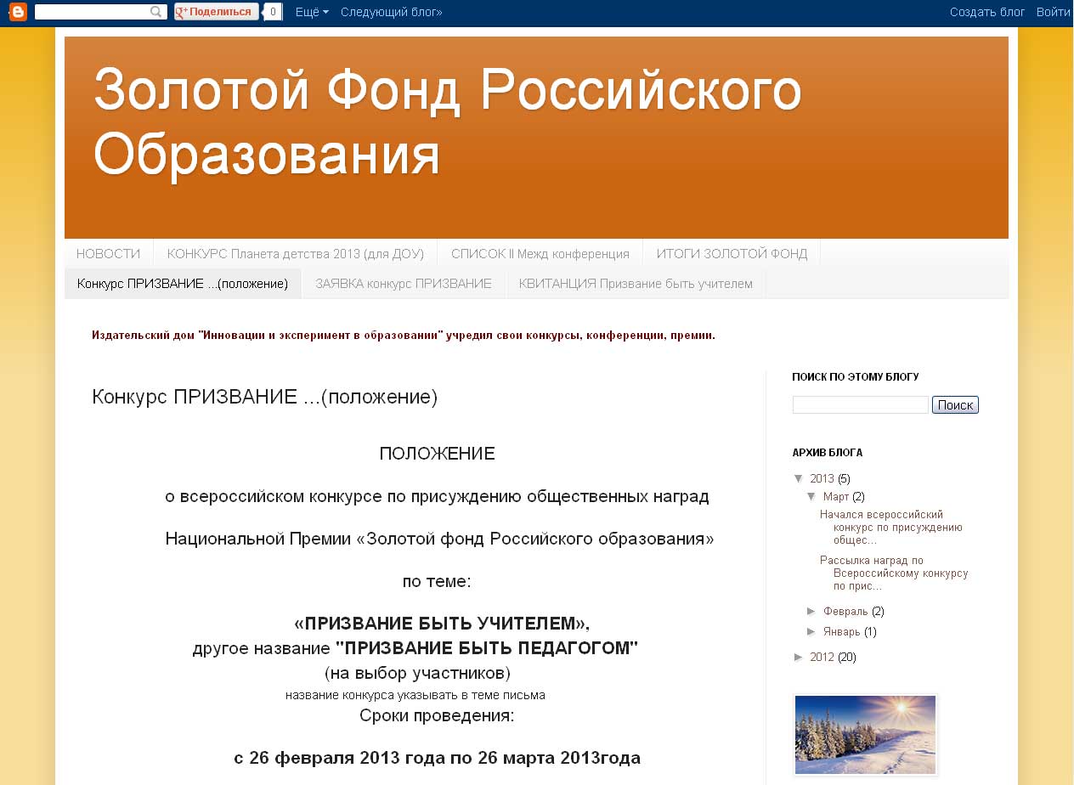Expand the 2012 archive triangle
1074x785 pixels.
[799, 657]
